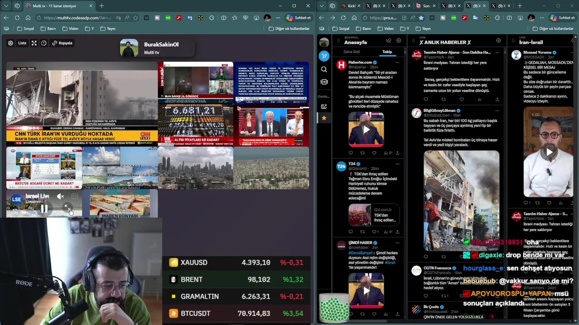Open Yayın bookmark folder in left window

pos(108,28)
